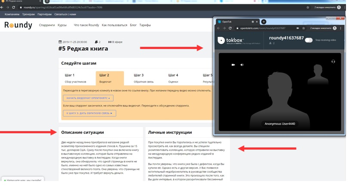
Task: Open a new tab in main browser
Action: 47,1
